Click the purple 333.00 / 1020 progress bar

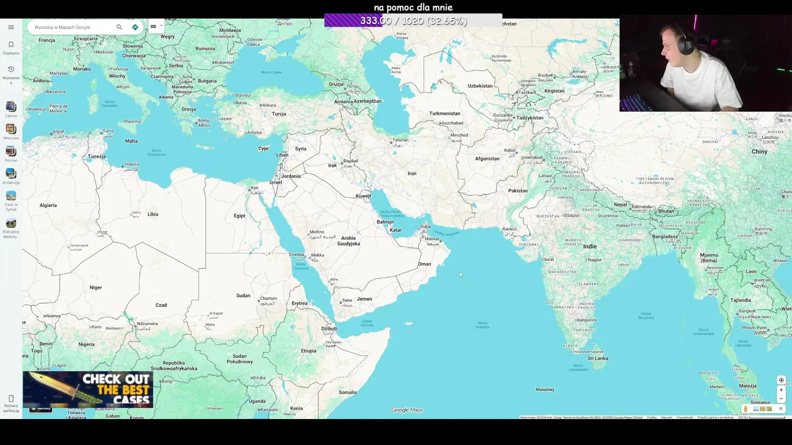pos(413,20)
